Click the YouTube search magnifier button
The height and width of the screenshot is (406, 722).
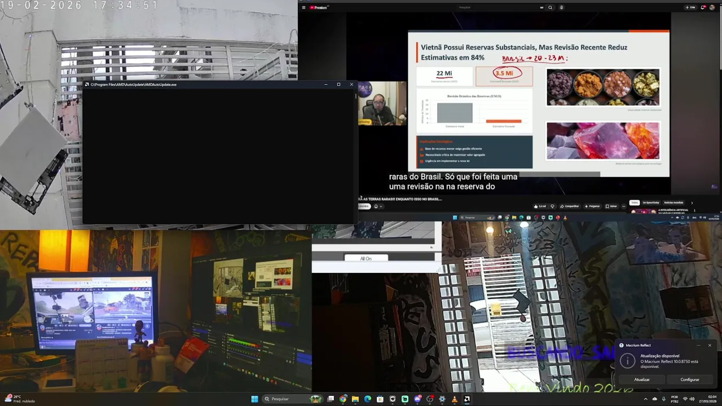pyautogui.click(x=550, y=7)
